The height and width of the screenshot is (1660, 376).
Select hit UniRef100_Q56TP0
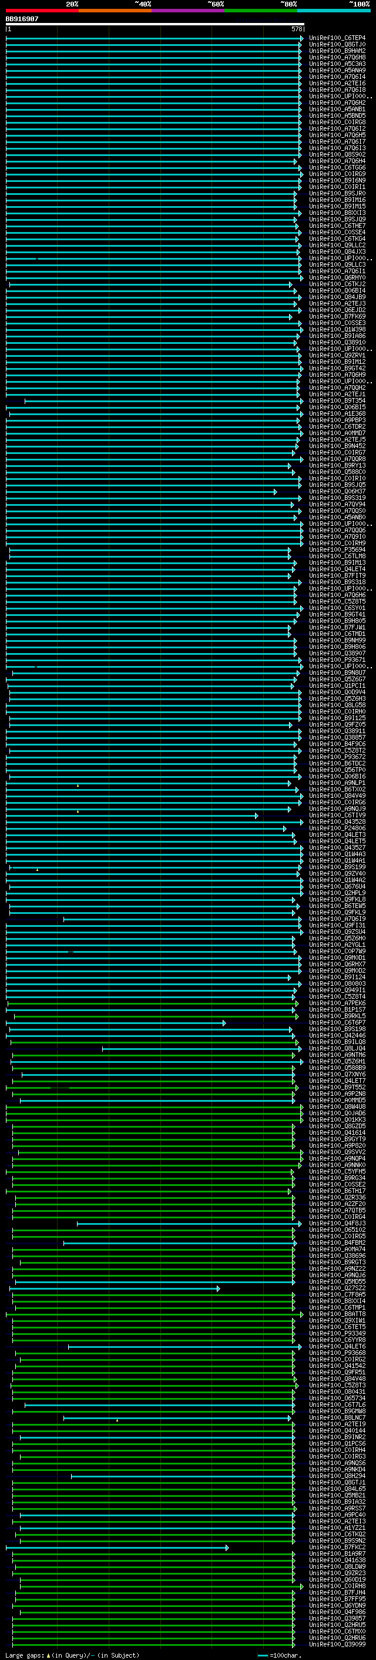(x=337, y=770)
